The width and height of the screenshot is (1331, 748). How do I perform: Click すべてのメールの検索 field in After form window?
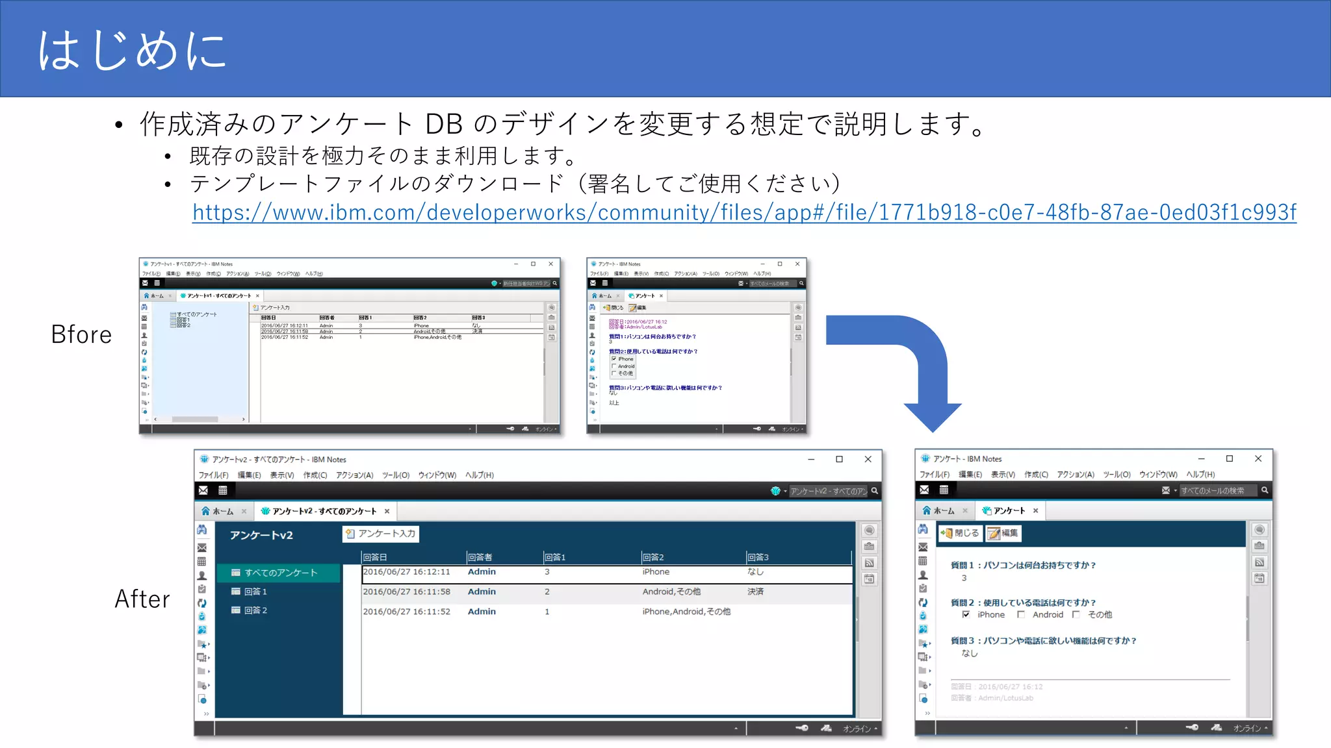1218,491
